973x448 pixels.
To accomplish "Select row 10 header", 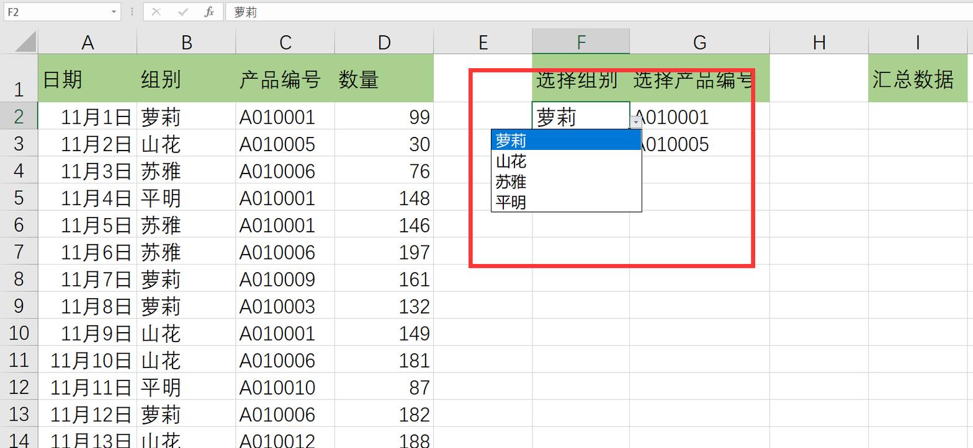I will (19, 333).
